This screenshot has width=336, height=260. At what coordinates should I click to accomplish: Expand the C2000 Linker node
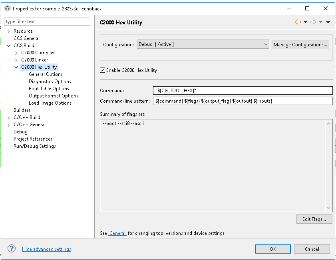pos(16,60)
